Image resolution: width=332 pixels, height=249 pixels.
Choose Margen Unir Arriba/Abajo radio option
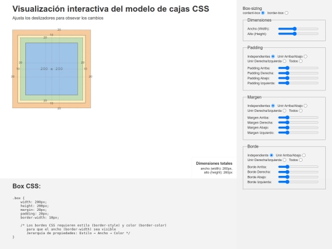pyautogui.click(x=306, y=106)
